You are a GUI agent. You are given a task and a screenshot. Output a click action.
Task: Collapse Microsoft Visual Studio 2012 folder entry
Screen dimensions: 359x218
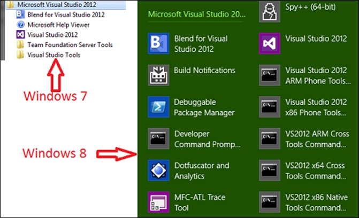pos(65,5)
